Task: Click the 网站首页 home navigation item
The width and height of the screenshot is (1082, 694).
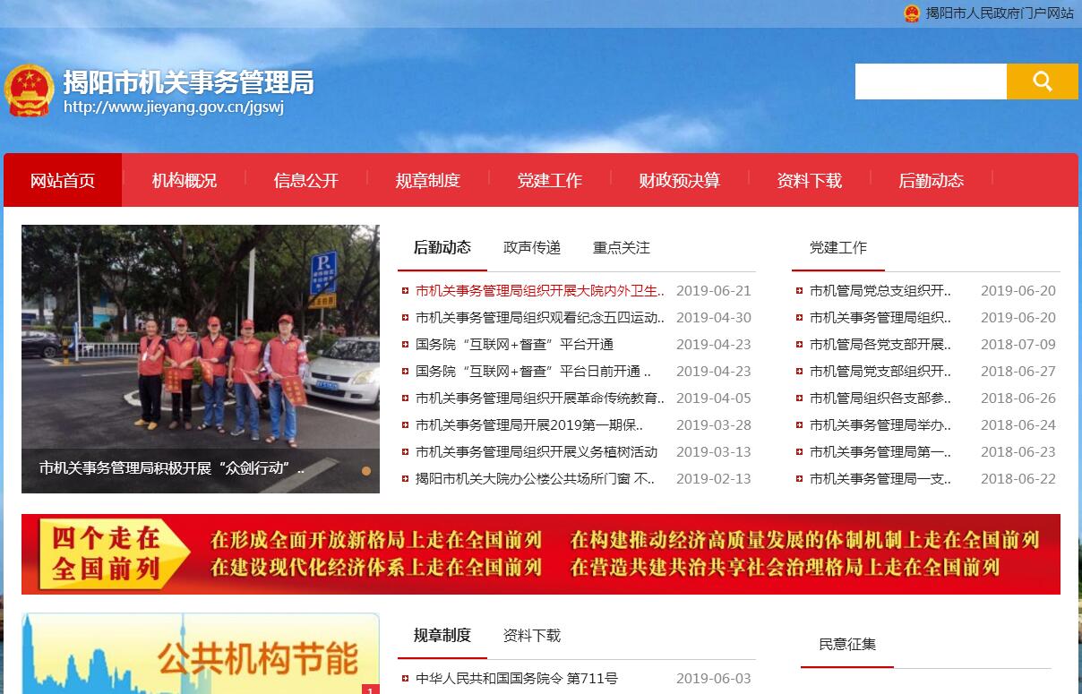Action: [62, 181]
